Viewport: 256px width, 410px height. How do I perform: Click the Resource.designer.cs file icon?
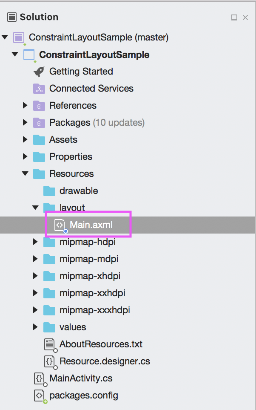pos(50,361)
